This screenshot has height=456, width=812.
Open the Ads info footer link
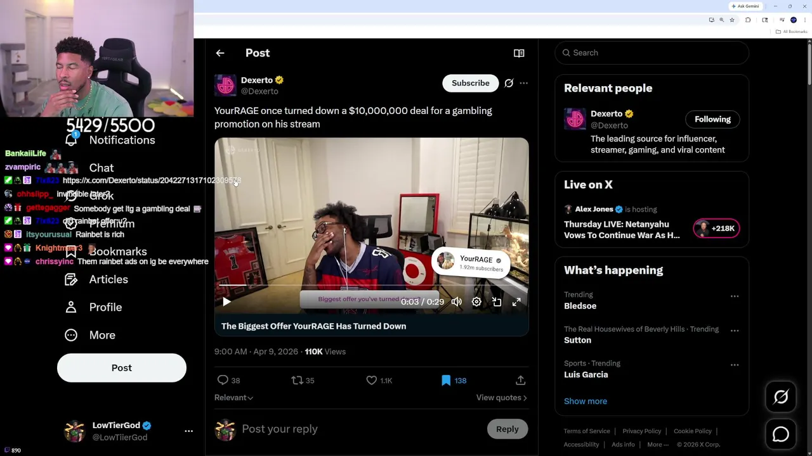point(623,445)
